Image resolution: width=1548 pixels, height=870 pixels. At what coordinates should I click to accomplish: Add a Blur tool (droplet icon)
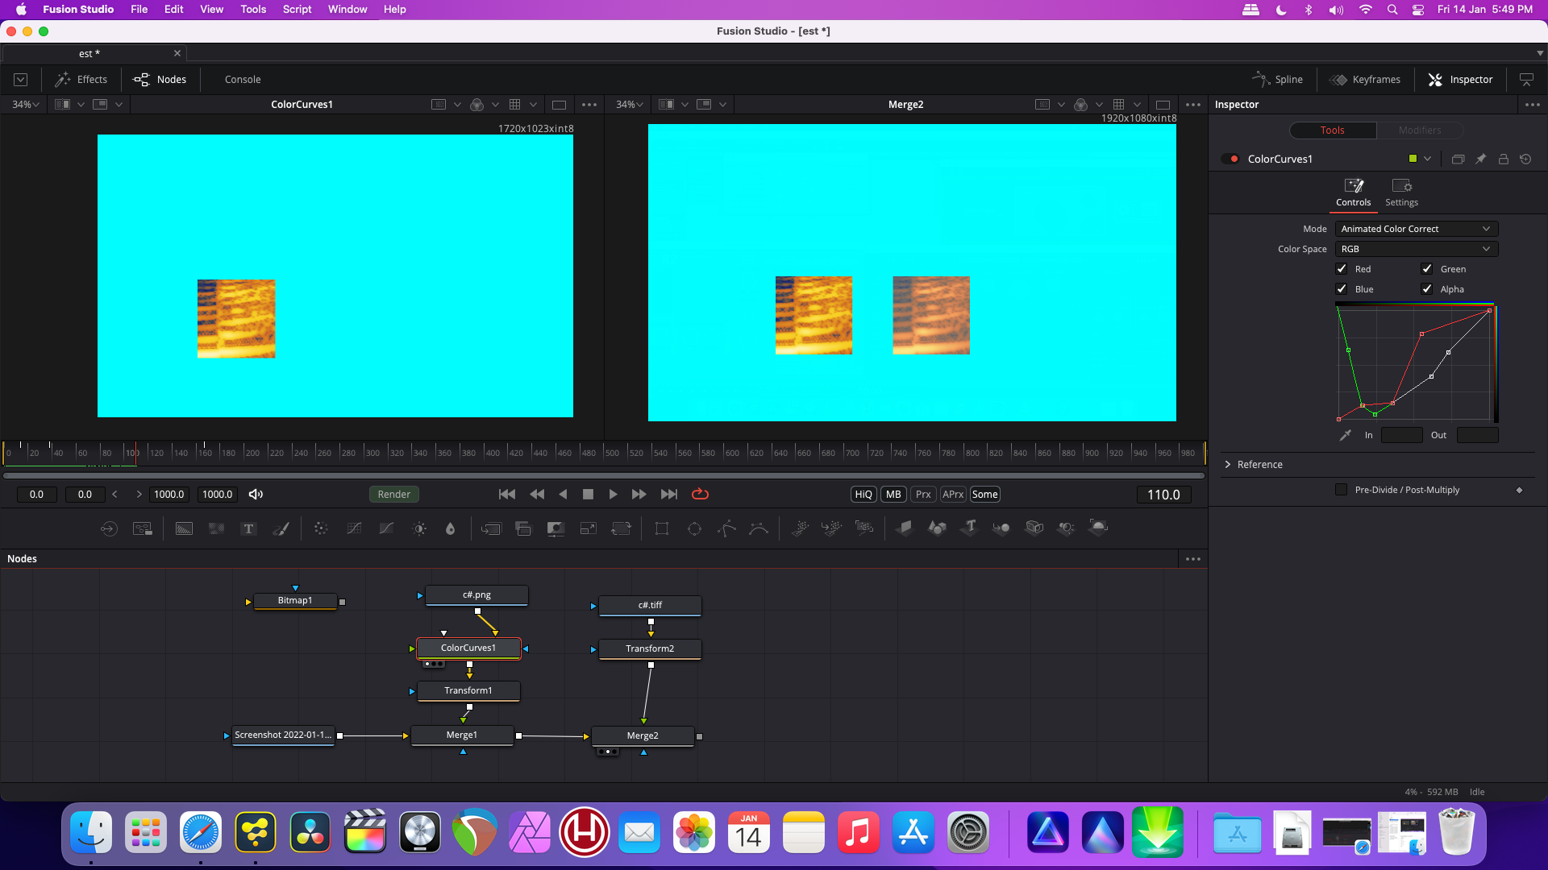(x=451, y=528)
